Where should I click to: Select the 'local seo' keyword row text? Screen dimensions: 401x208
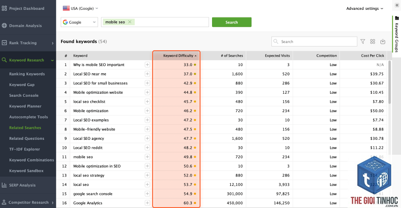(x=81, y=185)
